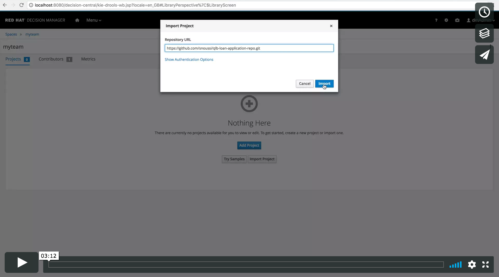The height and width of the screenshot is (277, 499).
Task: Open help question mark icon
Action: (436, 20)
